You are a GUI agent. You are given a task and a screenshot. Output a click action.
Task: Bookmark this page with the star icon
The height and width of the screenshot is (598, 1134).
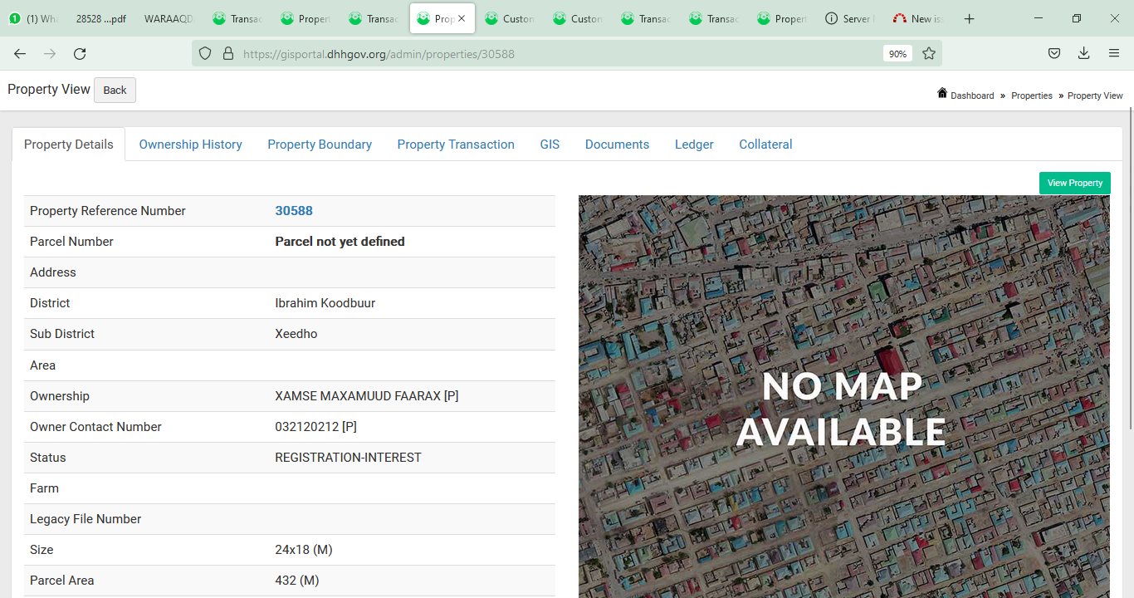click(929, 53)
